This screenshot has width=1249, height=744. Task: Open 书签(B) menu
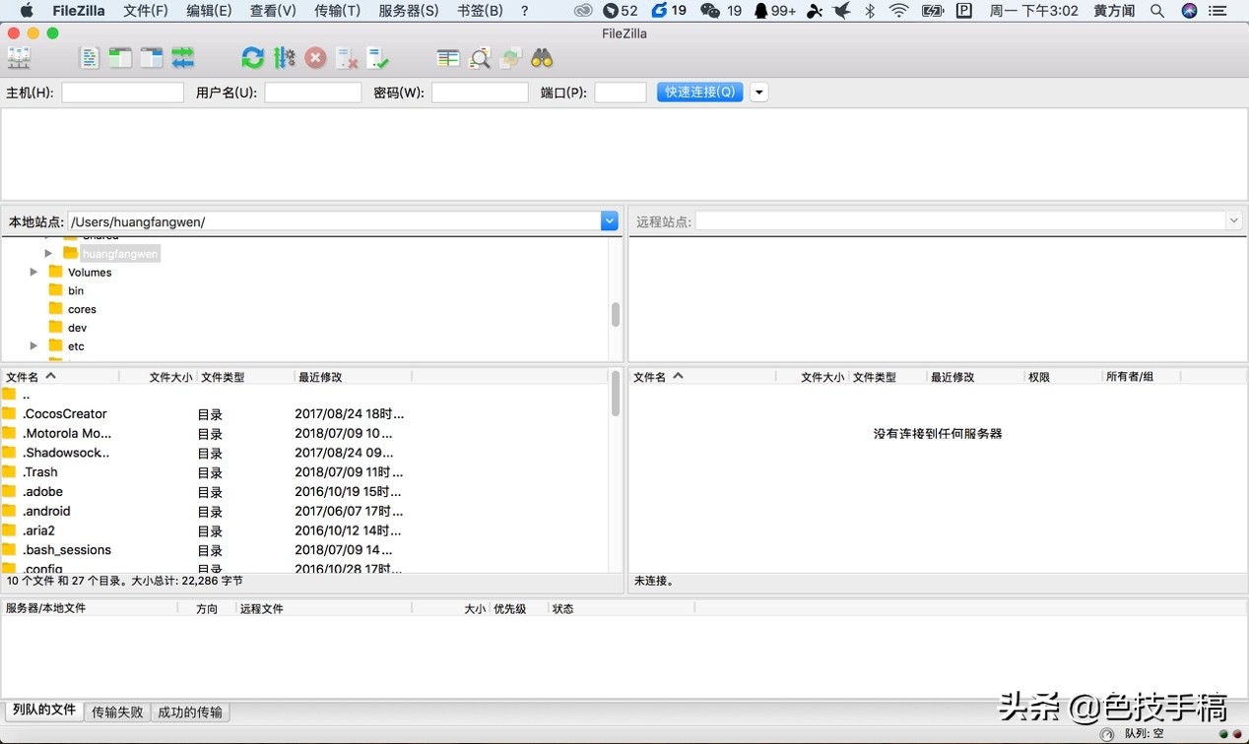point(480,11)
